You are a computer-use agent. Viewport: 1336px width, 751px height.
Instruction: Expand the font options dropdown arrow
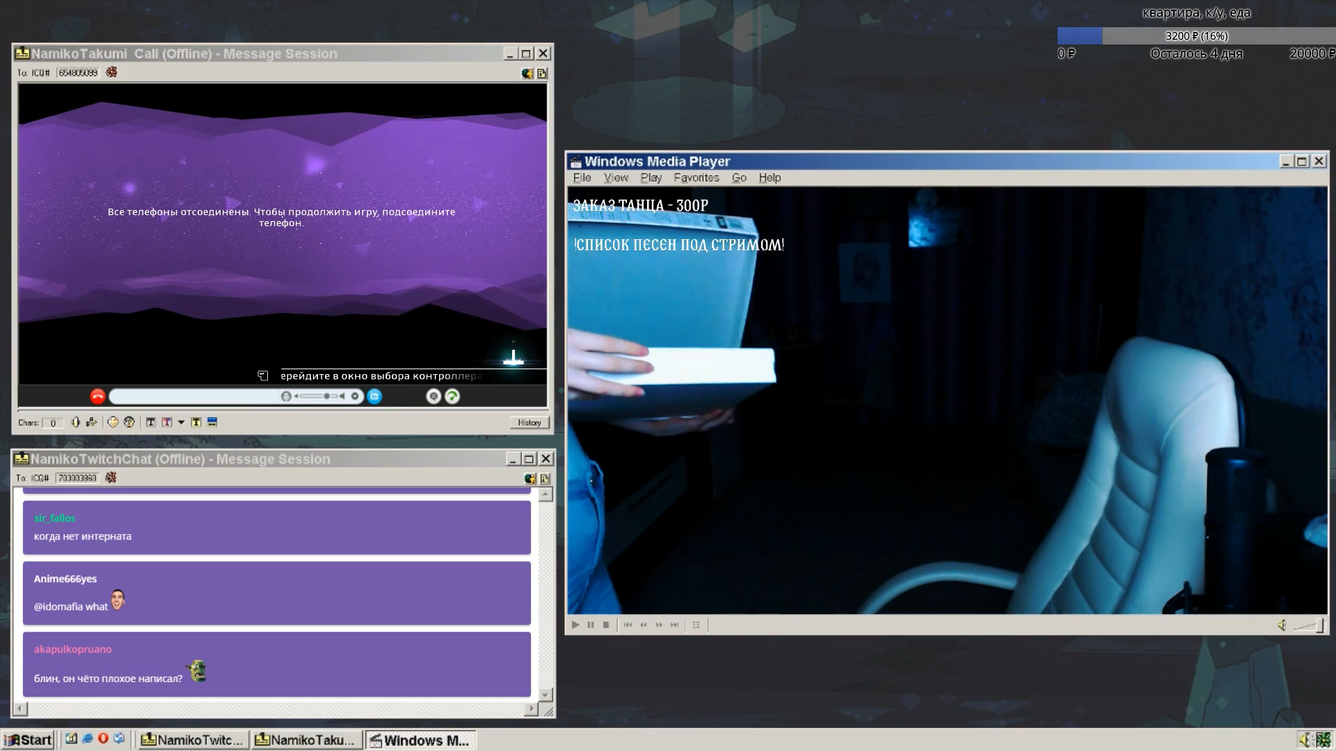181,422
